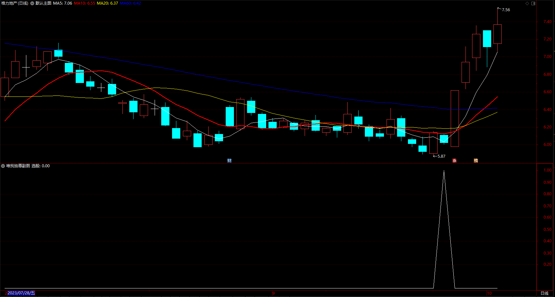Image resolution: width=555 pixels, height=297 pixels.
Task: Click the 涨 marker icon below the chart
Action: coord(454,161)
